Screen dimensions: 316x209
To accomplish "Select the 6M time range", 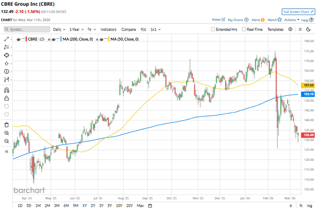I will 66,206.
